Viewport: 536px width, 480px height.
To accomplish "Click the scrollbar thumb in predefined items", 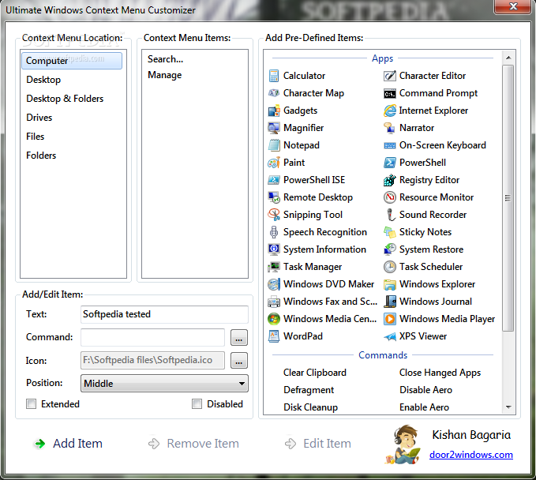I will pos(508,198).
